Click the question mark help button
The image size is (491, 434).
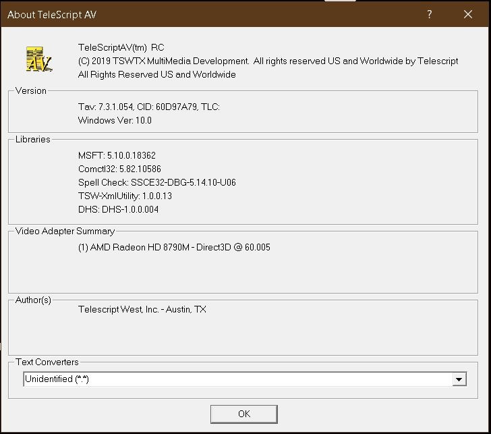[430, 14]
